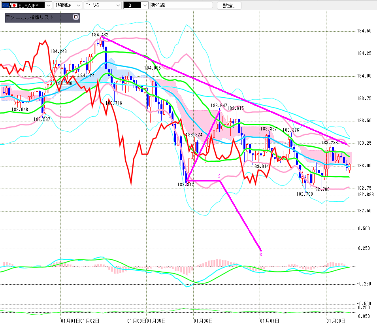The height and width of the screenshot is (325, 377).
Task: Click the テクニカル指標リスト panel title
Action: (x=30, y=18)
